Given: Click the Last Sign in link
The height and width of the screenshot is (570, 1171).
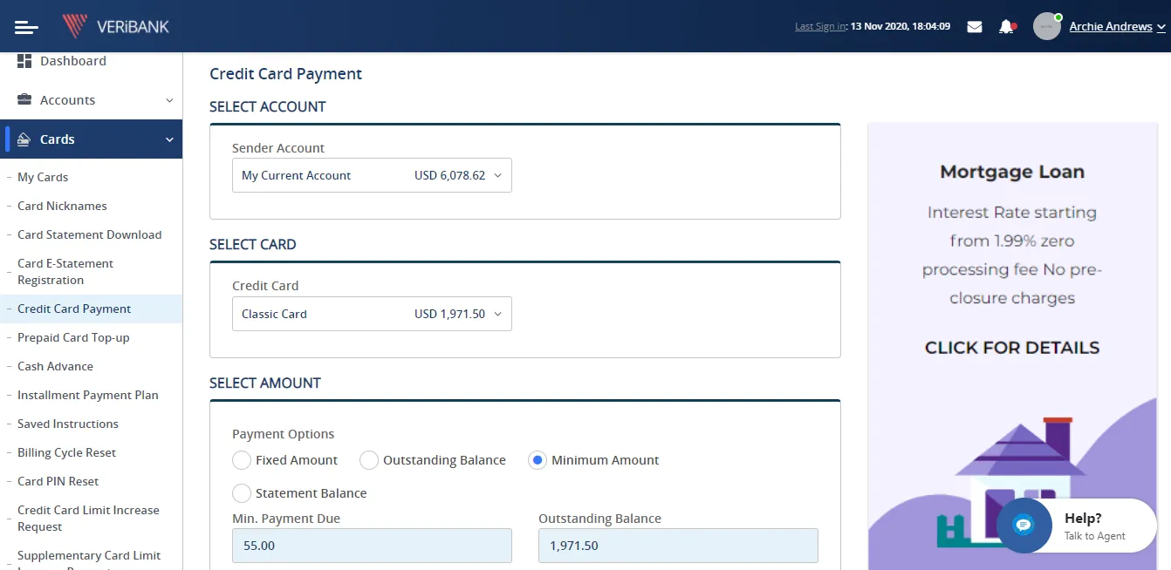Looking at the screenshot, I should click(820, 27).
